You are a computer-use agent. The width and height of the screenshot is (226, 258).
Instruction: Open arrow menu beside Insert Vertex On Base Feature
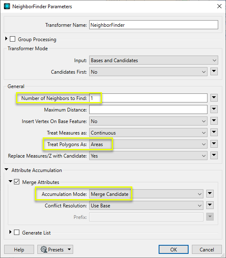click(x=214, y=121)
